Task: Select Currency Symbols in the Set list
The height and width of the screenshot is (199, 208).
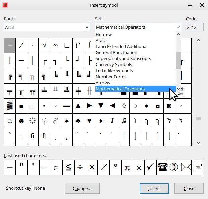Action: coord(114,64)
